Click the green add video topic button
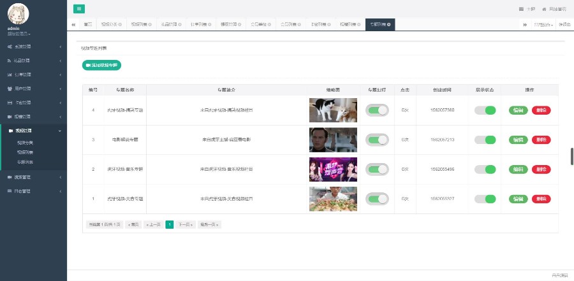The width and height of the screenshot is (574, 281). coord(101,65)
